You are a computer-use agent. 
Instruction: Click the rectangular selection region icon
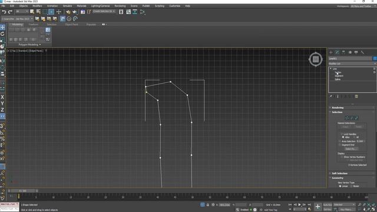click(45, 12)
